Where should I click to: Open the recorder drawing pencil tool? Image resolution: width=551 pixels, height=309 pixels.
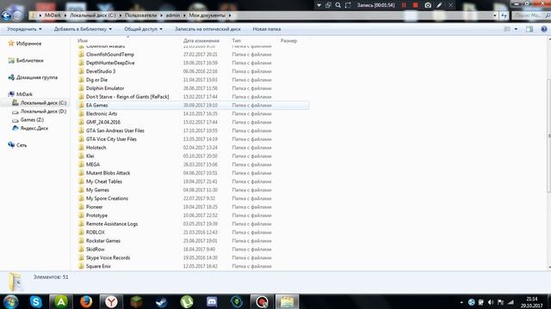tap(439, 5)
